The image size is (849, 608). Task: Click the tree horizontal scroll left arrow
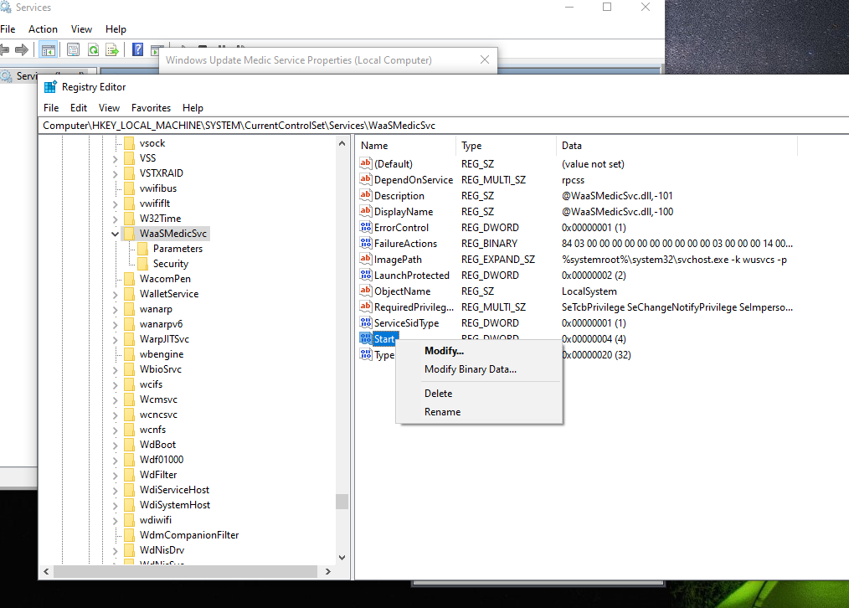coord(46,572)
